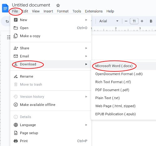Click the Bold B icon
This screenshot has height=146, width=156.
click(x=151, y=21)
